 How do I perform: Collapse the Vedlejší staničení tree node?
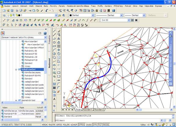tap(16, 69)
